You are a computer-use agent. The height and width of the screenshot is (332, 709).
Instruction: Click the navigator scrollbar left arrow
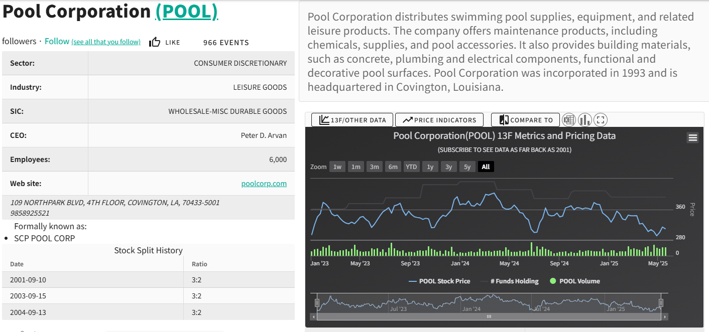[314, 317]
